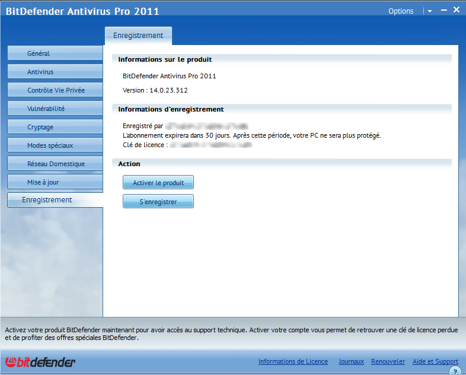Viewport: 466px width, 375px height.
Task: Click the version text 14.0.23.312
Action: click(168, 90)
